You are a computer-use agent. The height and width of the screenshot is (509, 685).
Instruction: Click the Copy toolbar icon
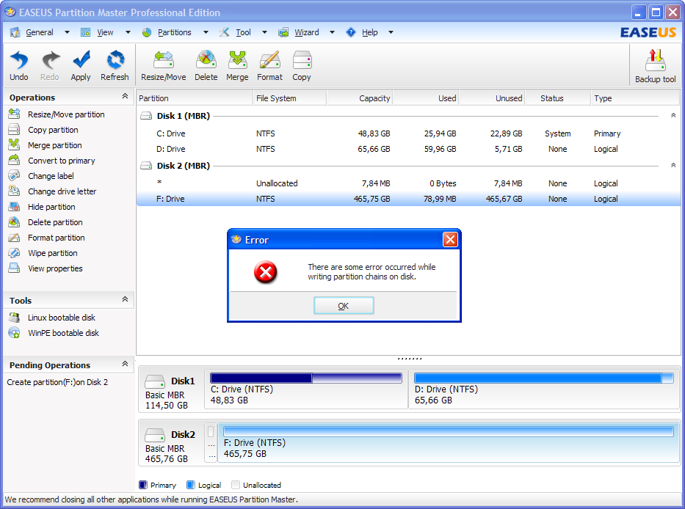click(302, 65)
